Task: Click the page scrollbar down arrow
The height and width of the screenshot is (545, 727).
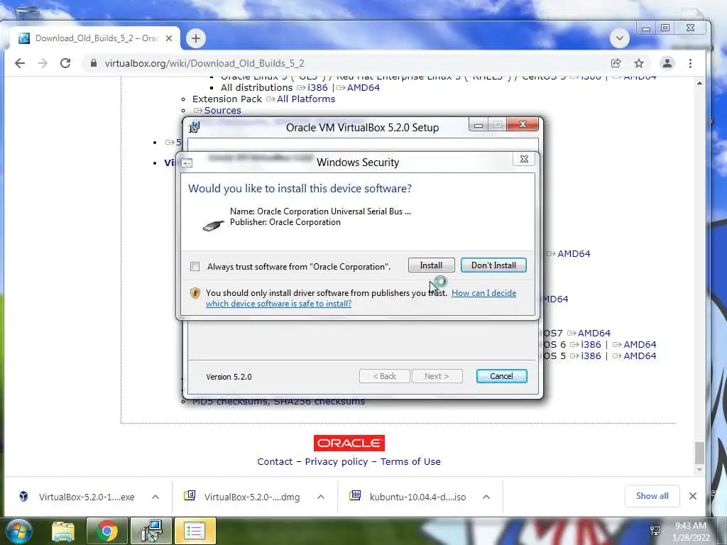Action: click(x=699, y=470)
